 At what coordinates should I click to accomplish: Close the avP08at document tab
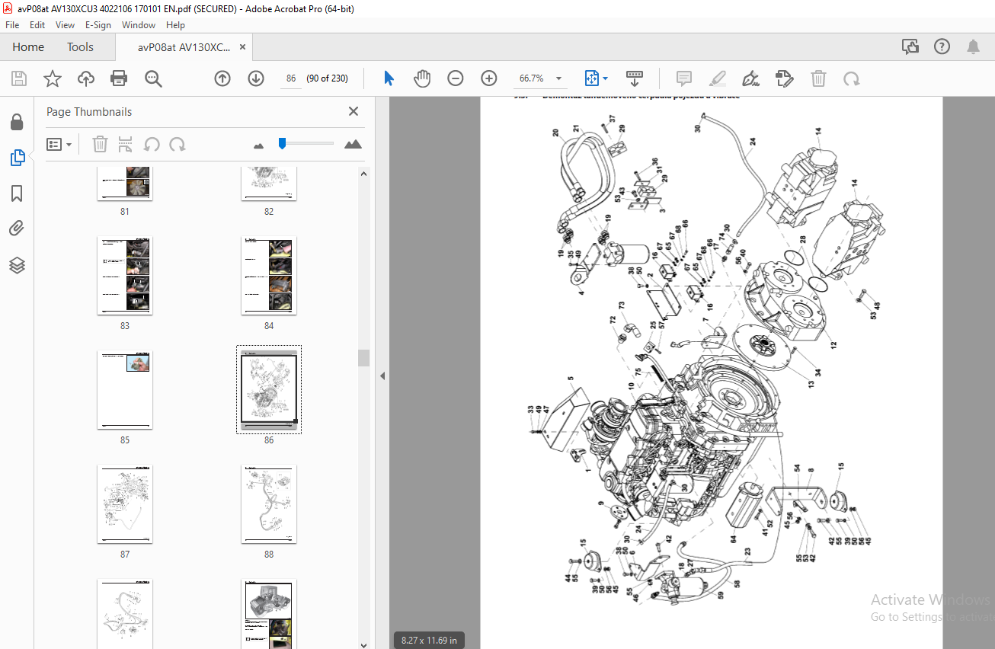243,47
